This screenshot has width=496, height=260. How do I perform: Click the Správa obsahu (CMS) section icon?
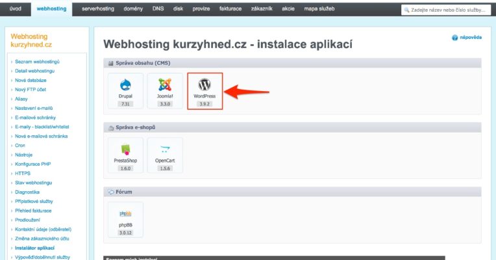point(111,63)
